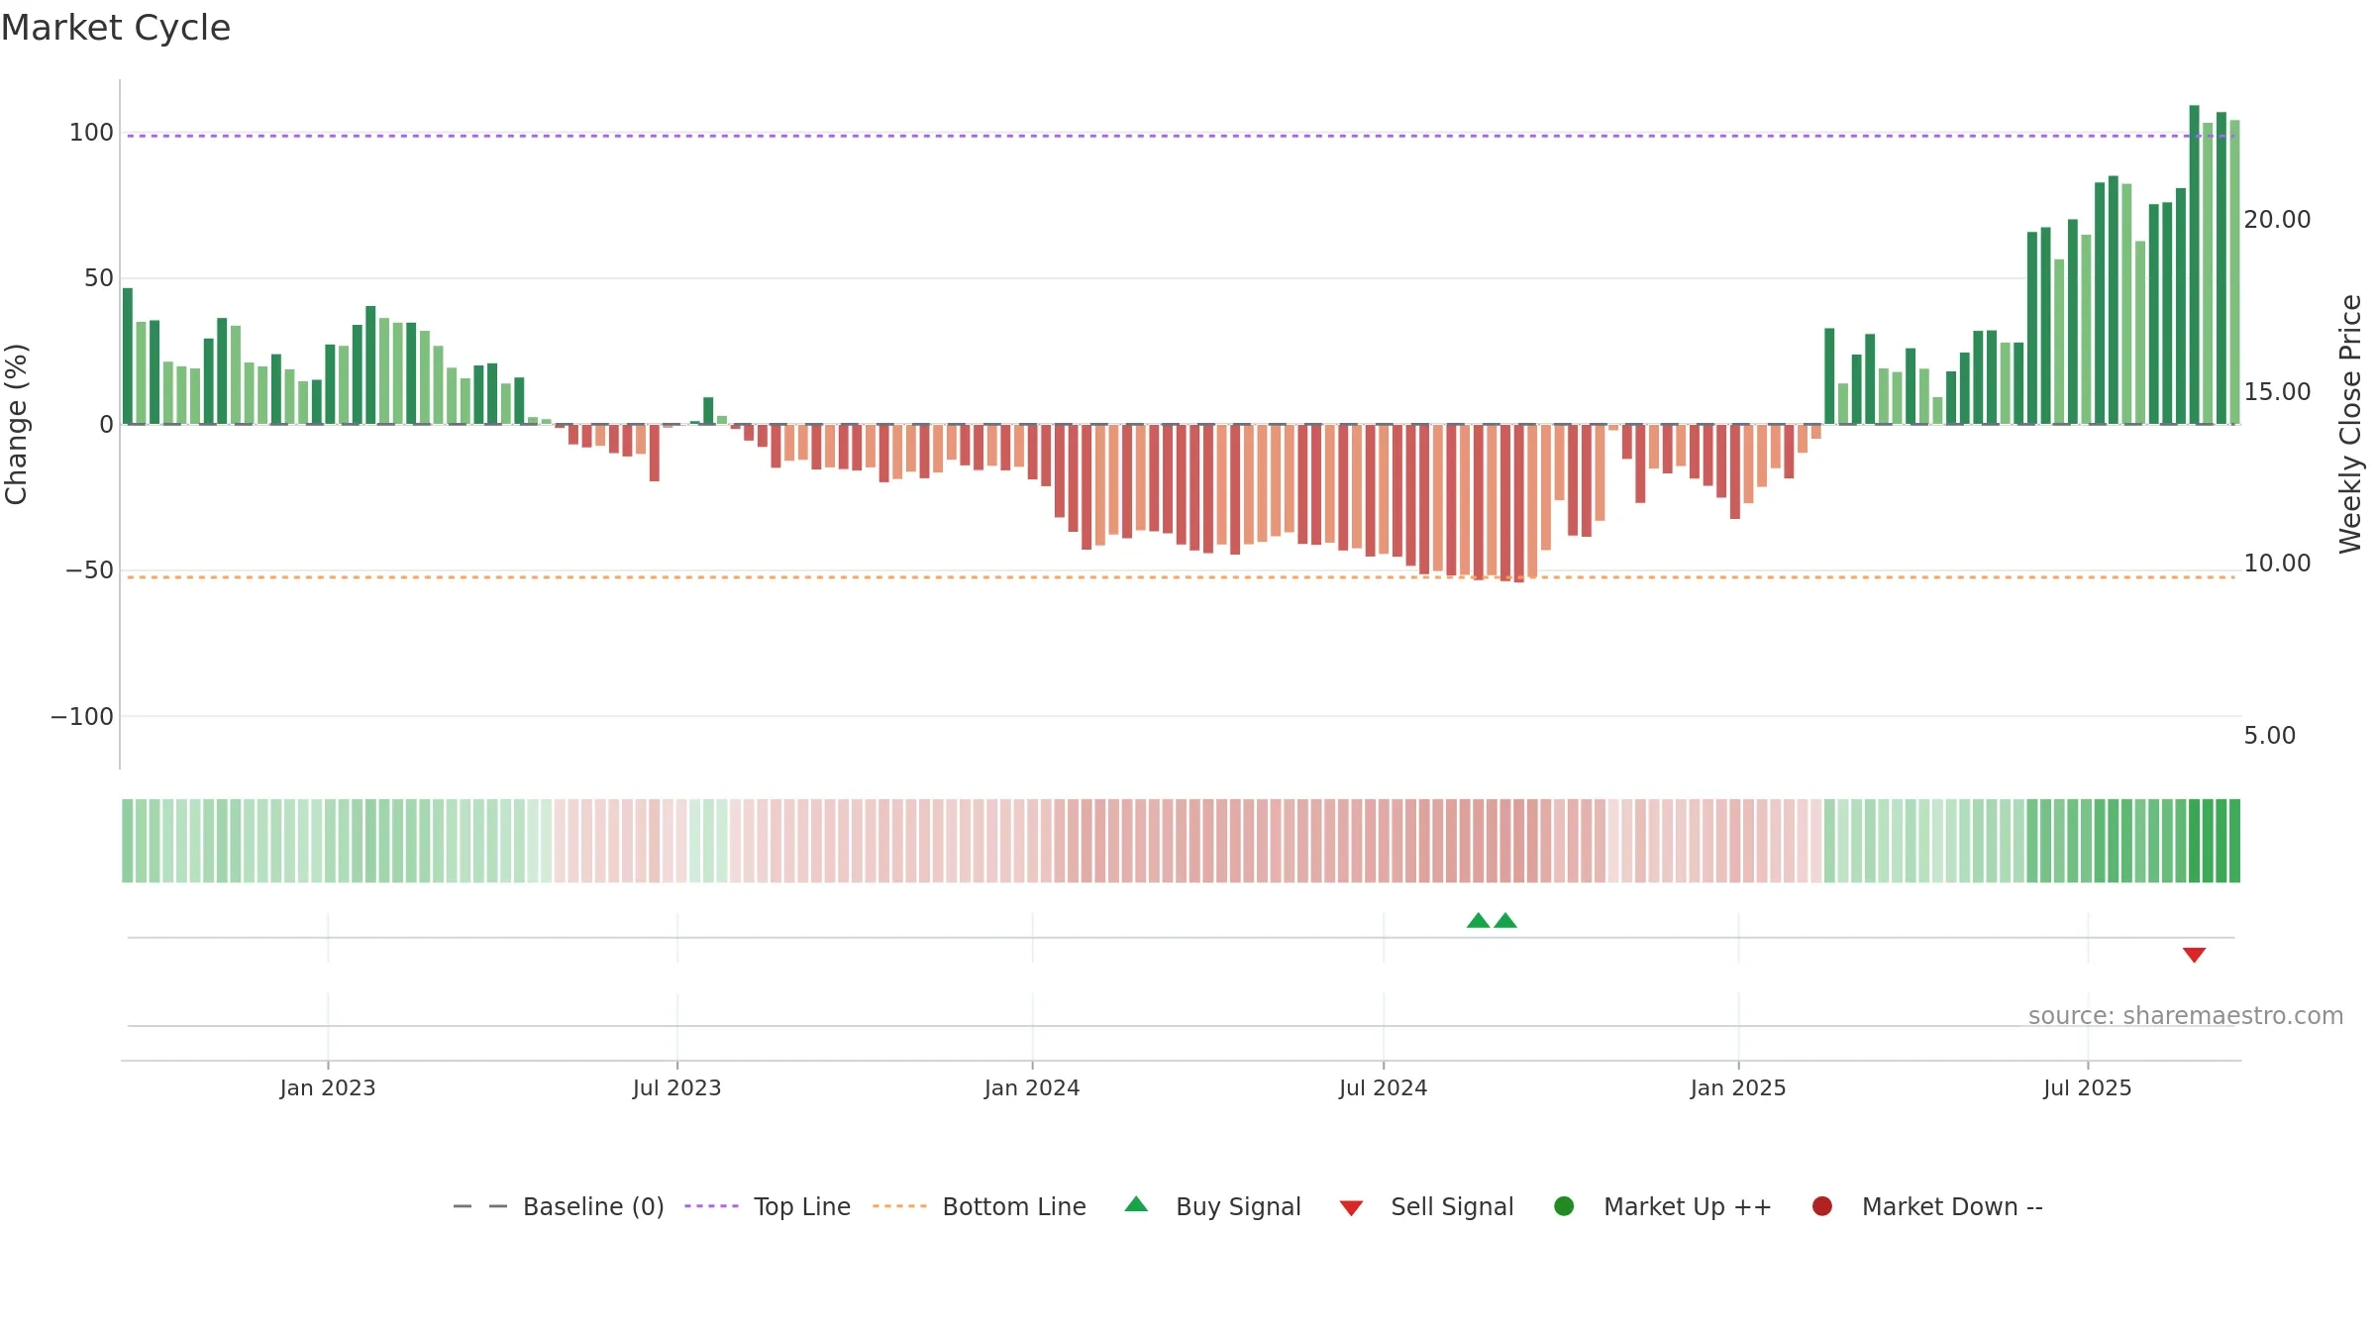Click the −50 tick on Change axis

pos(89,570)
